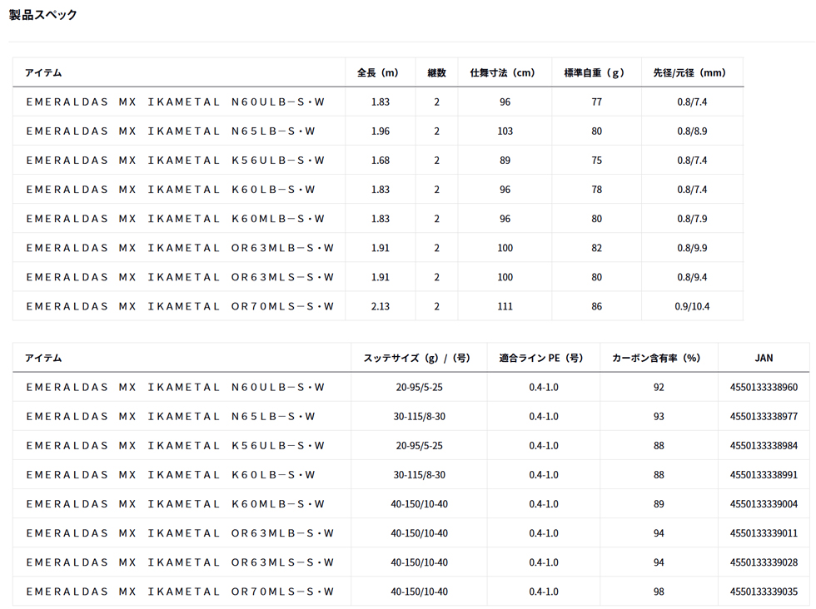Click the 2.13 total length value
Image resolution: width=816 pixels, height=609 pixels.
coord(381,306)
